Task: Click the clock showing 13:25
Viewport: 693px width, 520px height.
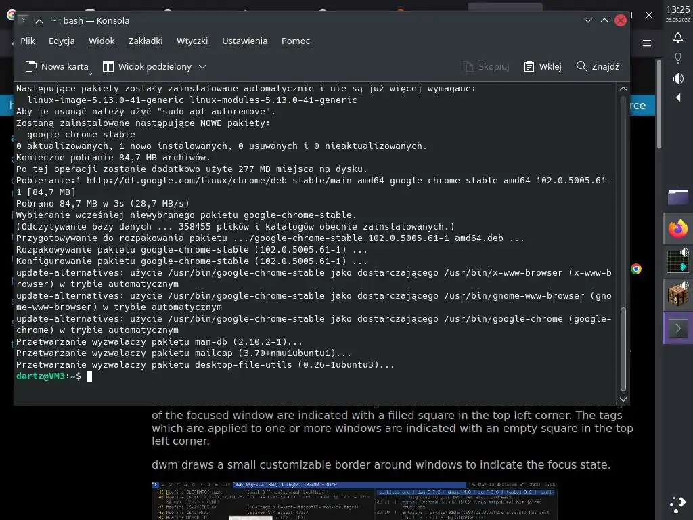Action: coord(677,9)
